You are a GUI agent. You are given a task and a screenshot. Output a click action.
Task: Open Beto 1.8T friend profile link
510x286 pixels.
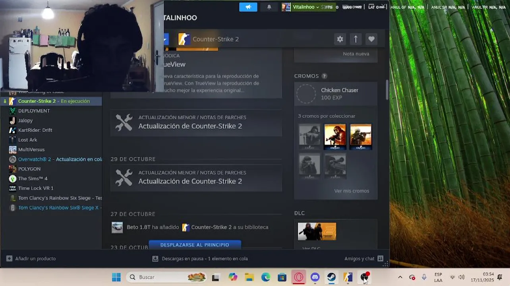coord(139,227)
